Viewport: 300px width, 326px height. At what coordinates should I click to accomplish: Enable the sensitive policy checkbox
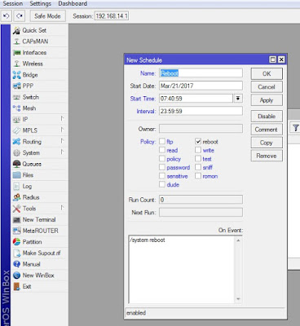(x=162, y=176)
